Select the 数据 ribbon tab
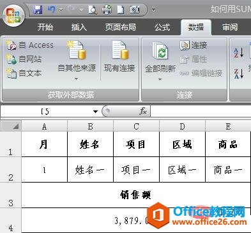The height and width of the screenshot is (233, 251). click(x=196, y=27)
